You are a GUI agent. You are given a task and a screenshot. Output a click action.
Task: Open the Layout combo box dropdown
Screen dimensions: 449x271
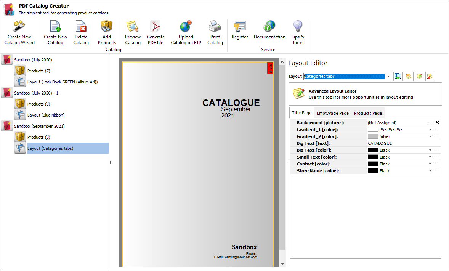[388, 76]
